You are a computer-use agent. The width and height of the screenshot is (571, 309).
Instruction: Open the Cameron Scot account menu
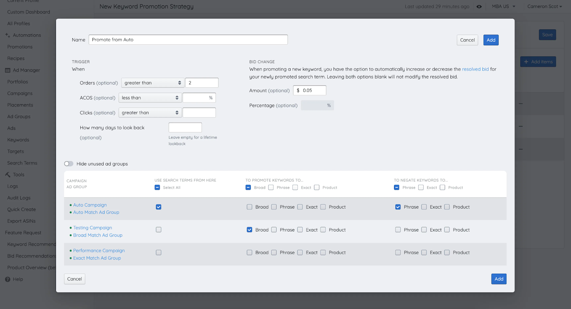point(545,6)
